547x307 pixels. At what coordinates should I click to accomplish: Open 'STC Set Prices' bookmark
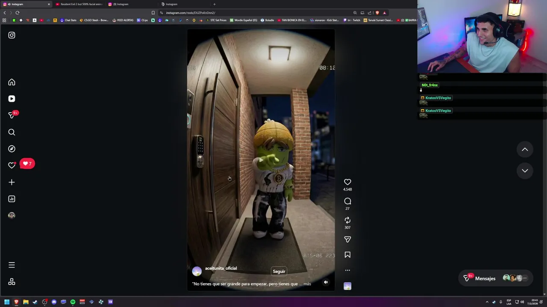[216, 20]
